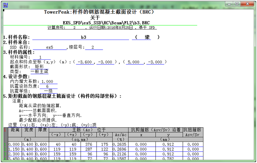This screenshot has height=163, width=257.
Task: Minimize the TowerPeak report window
Action: point(229,4)
